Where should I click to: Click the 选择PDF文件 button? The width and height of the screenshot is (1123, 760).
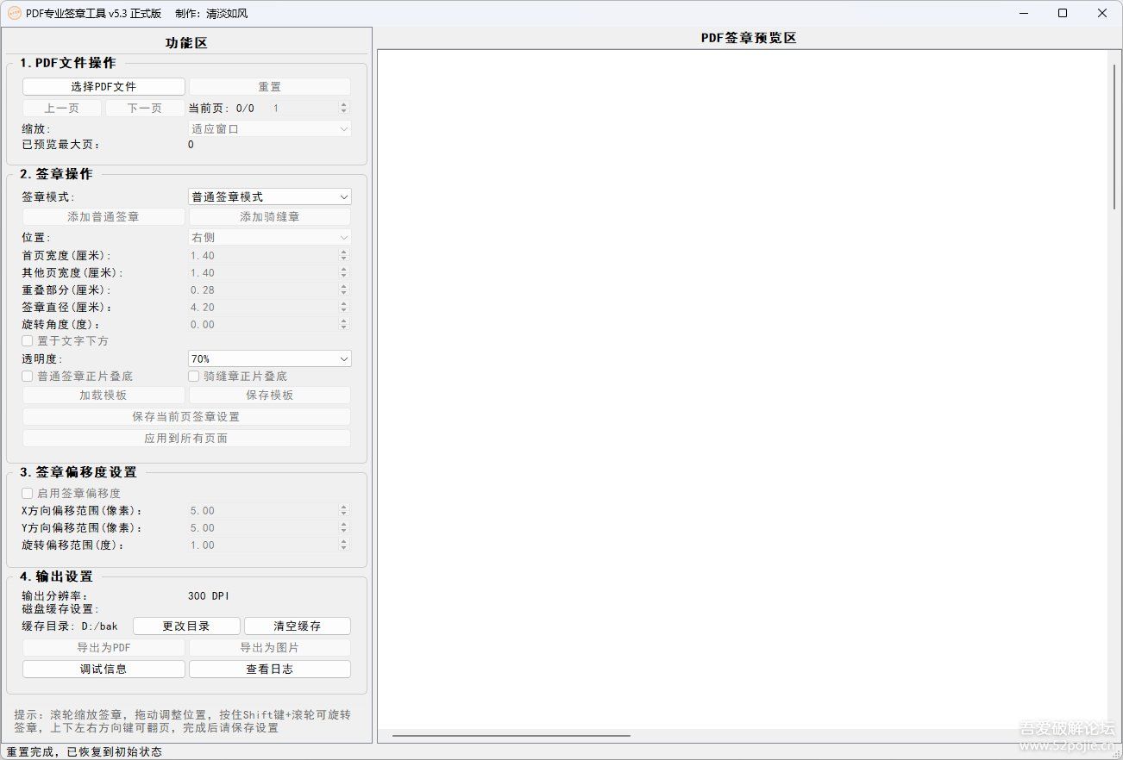[x=104, y=86]
